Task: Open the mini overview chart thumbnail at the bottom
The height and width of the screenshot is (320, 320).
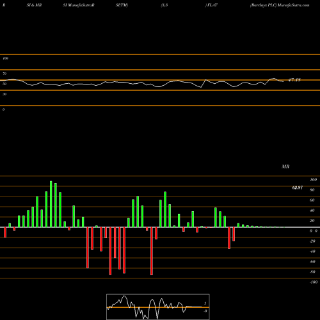Action: (158, 307)
